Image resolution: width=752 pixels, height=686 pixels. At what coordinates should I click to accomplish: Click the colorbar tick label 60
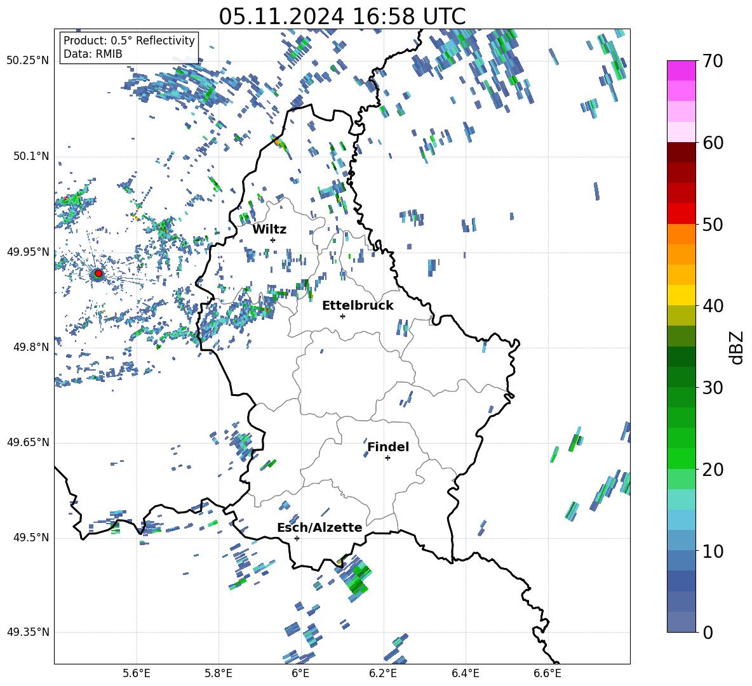click(x=713, y=143)
